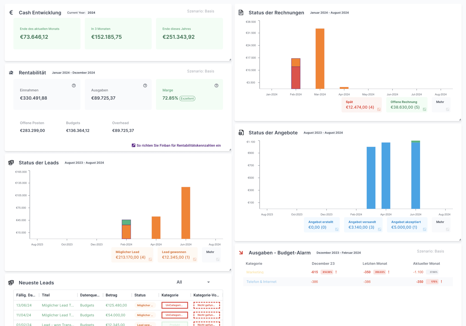The width and height of the screenshot is (466, 326).
Task: Open the Marketing category in Budget-Alarm
Action: tap(255, 272)
